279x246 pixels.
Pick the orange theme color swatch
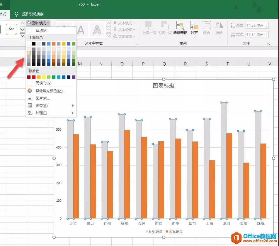54,44
